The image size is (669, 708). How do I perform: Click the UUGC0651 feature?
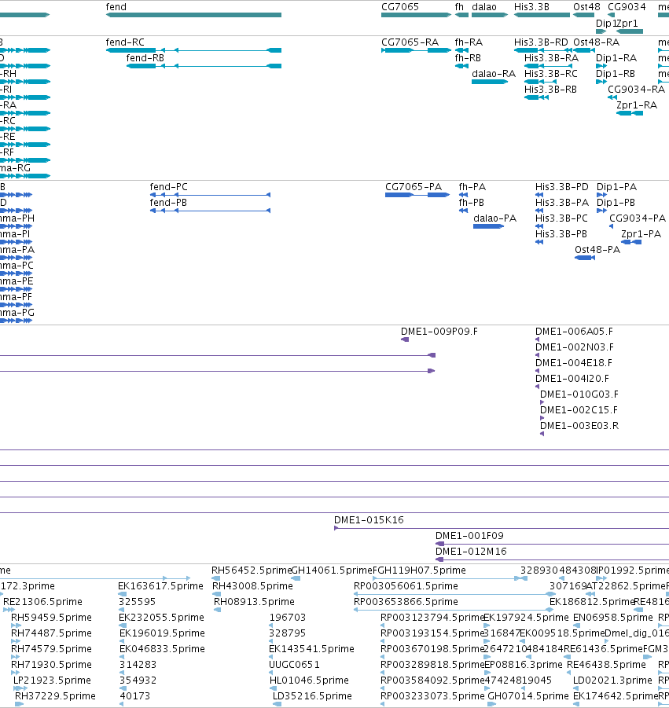[x=271, y=673]
